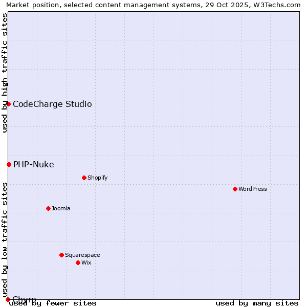Click the CodeCharge Studio data point marker
Viewport: 307px width, 307px height.
(8, 104)
